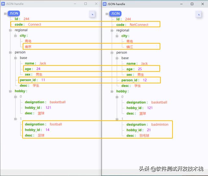Select the name Jack row in right window
The width and height of the screenshot is (208, 176).
coord(137,63)
